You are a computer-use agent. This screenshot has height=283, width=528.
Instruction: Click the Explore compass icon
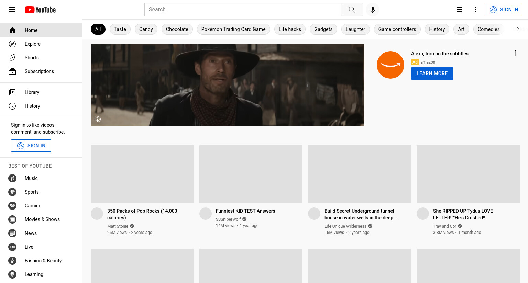[x=12, y=44]
